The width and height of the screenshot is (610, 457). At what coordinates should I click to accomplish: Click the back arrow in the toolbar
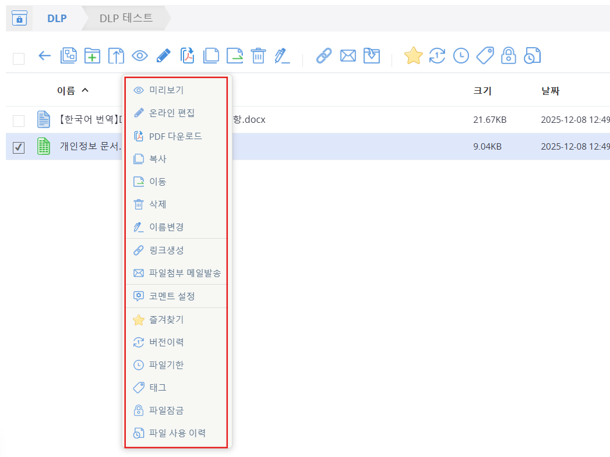tap(45, 56)
